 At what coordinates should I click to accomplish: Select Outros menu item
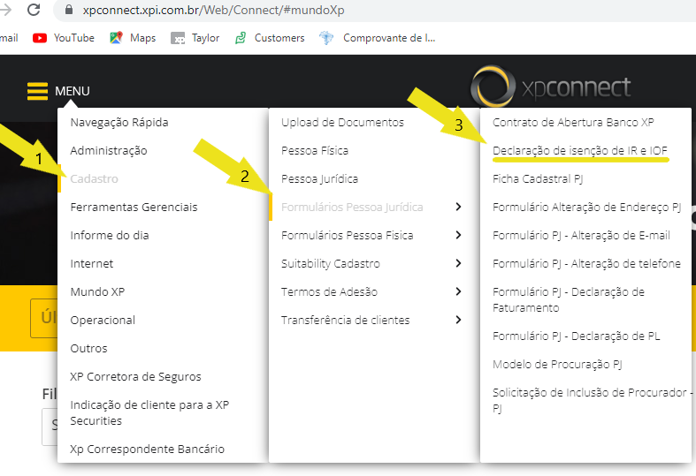click(88, 348)
